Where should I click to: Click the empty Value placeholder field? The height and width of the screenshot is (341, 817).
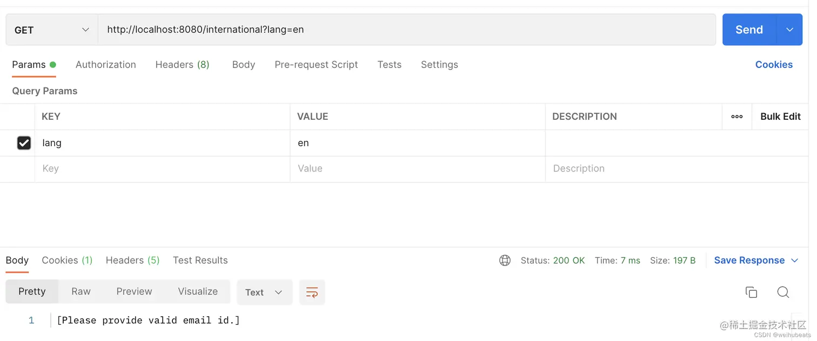[418, 169]
